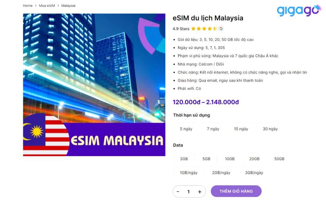This screenshot has width=326, height=202.
Task: Choose the 15 ngày duration
Action: (241, 129)
